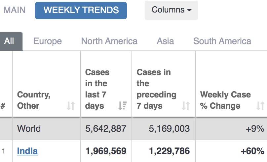Click Weekly Case % Change sort icon
267x162 pixels.
tap(260, 106)
